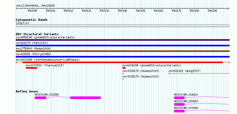Click the 54016k ruler tick label
Viewport: 237px width, 114px height.
(x=158, y=11)
